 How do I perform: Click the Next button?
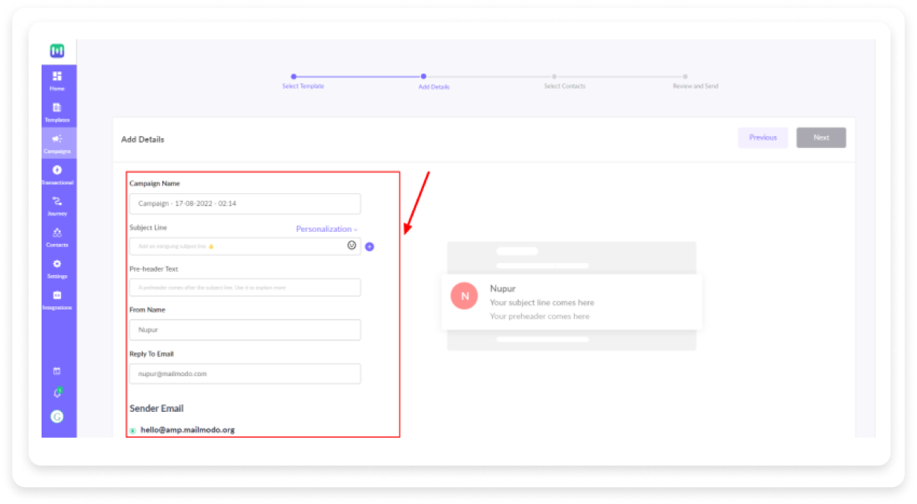821,138
